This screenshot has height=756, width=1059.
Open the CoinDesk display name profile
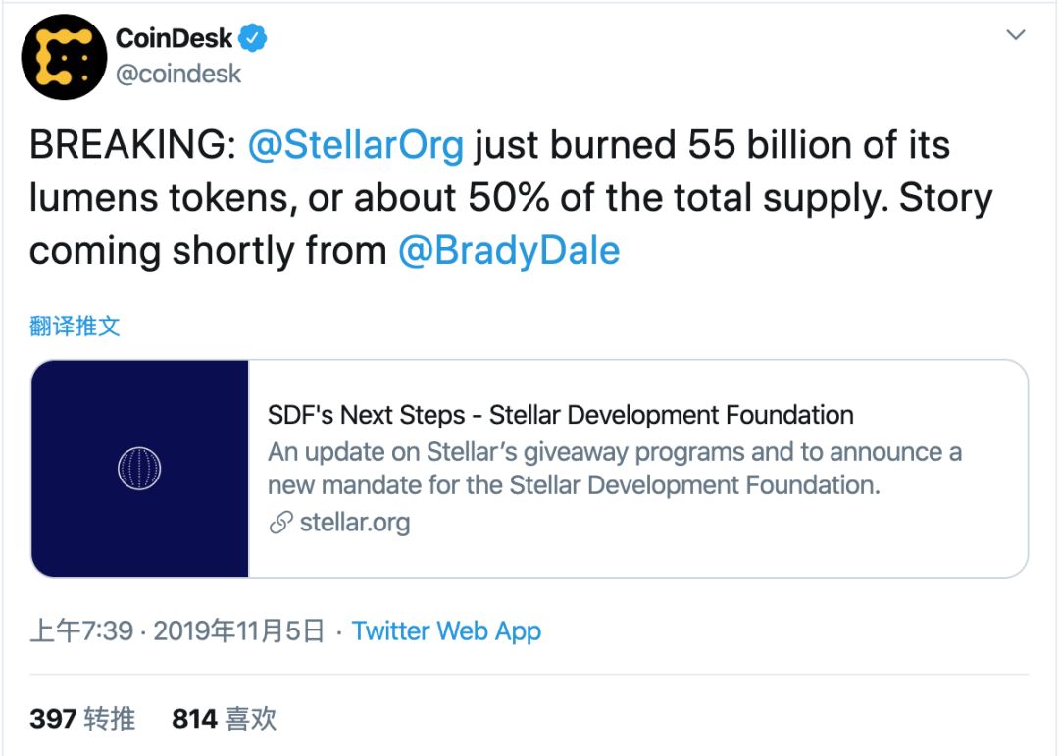pyautogui.click(x=175, y=38)
